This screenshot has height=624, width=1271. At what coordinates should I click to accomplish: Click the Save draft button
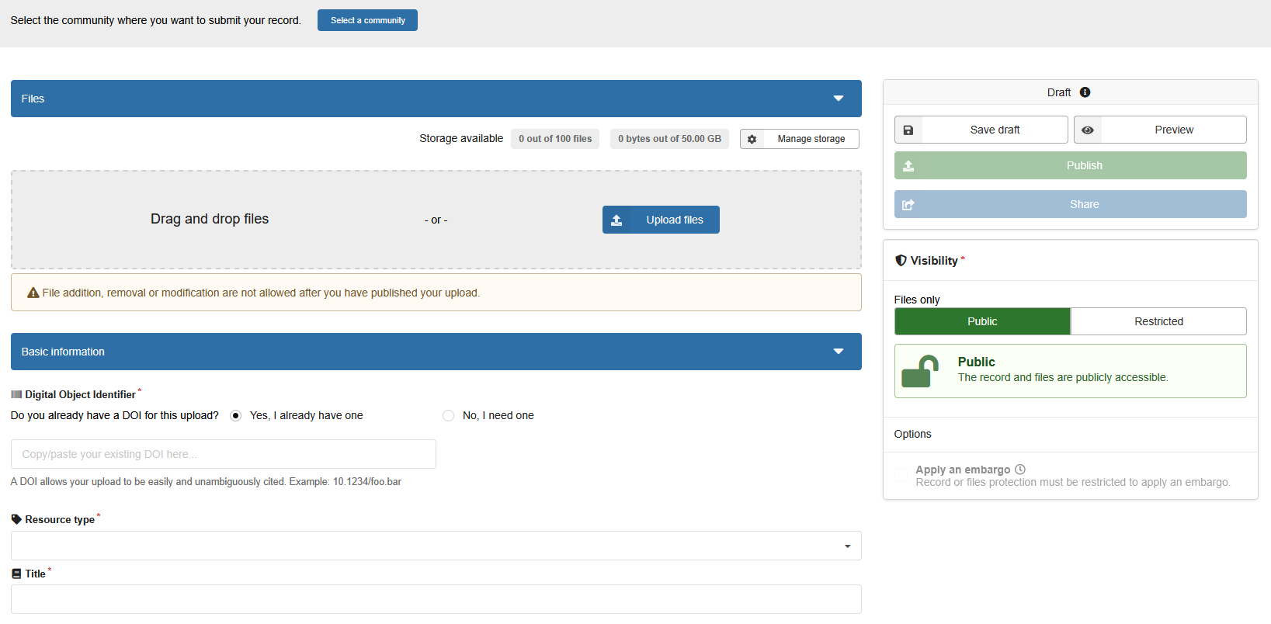981,130
